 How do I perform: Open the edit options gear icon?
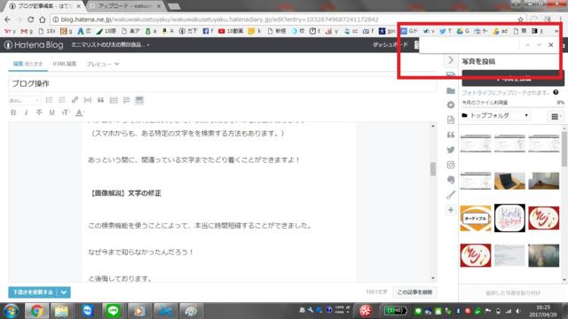[451, 105]
